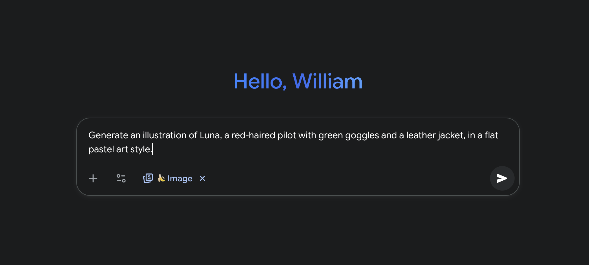The image size is (589, 265).
Task: Open the tools sliders icon
Action: (x=121, y=178)
